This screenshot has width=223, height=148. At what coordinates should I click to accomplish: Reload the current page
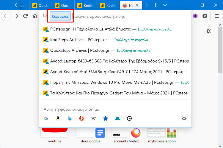point(25,16)
